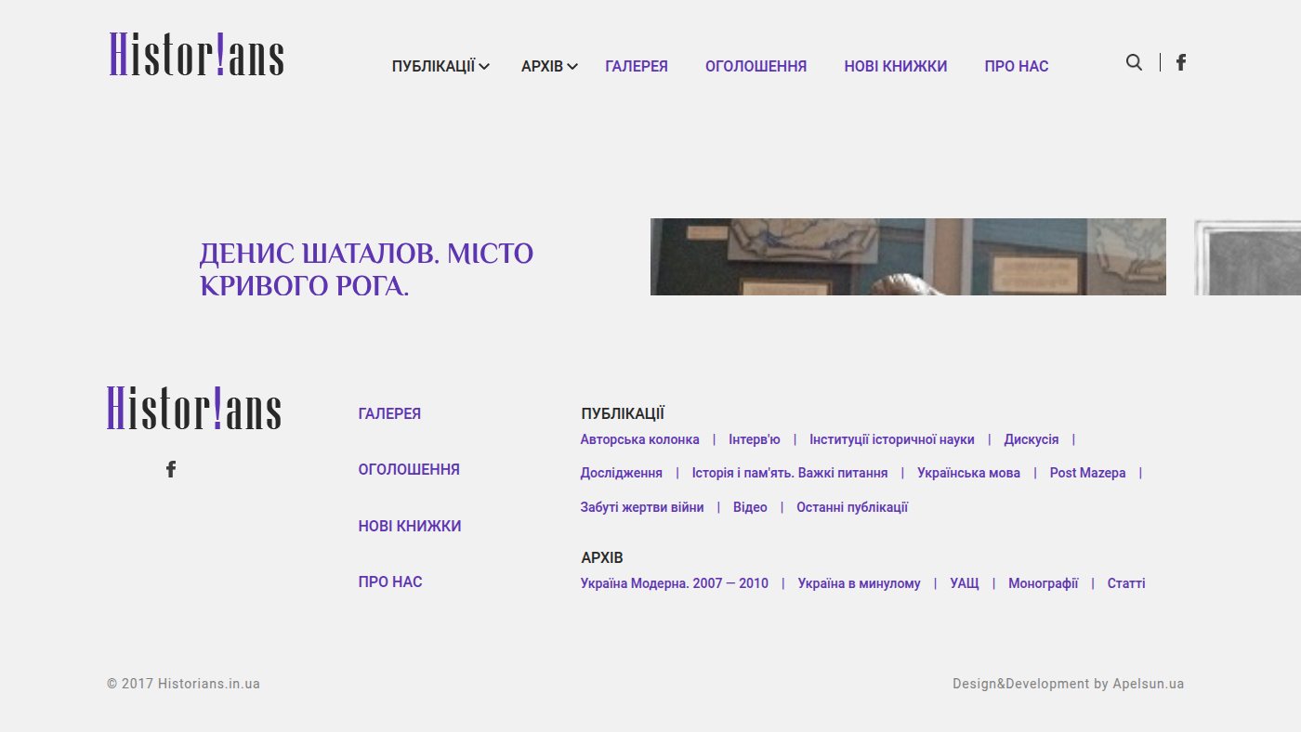
Task: Click АРХІВ heading in the footer
Action: [602, 557]
